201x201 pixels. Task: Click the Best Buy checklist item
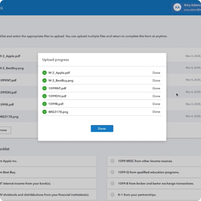[48, 172]
